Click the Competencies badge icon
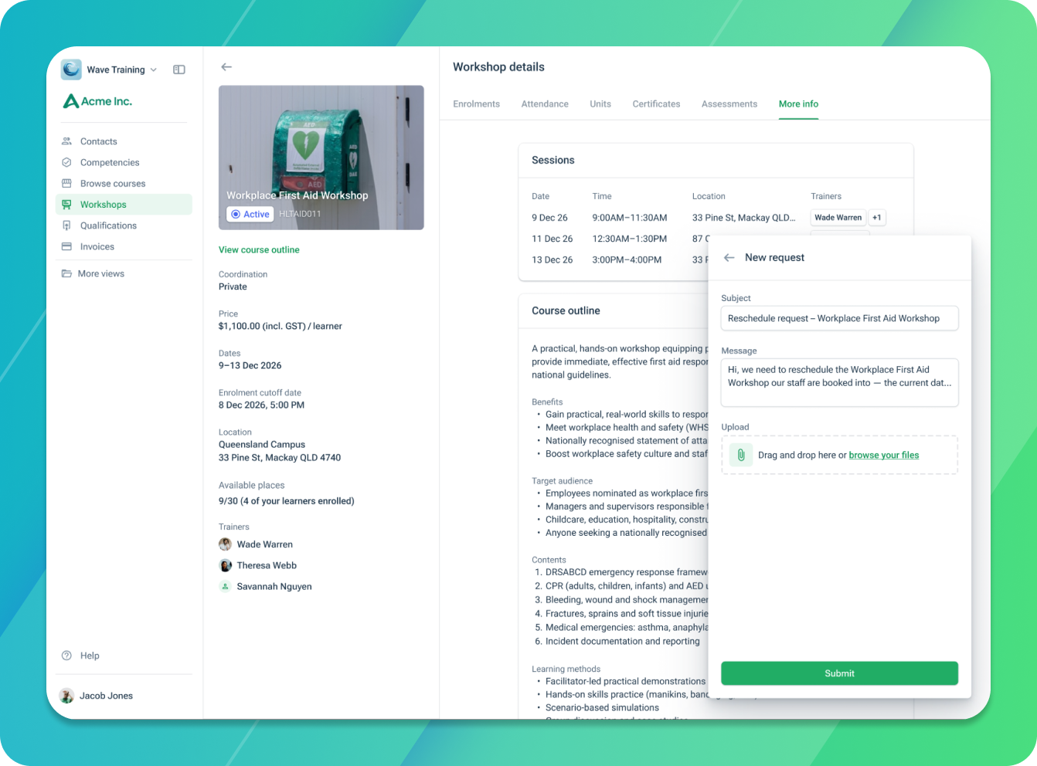 tap(66, 162)
